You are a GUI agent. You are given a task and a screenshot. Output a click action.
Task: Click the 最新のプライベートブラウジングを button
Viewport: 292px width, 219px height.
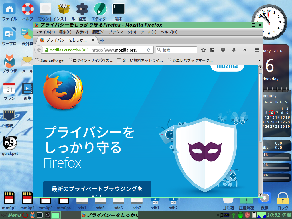tap(97, 189)
